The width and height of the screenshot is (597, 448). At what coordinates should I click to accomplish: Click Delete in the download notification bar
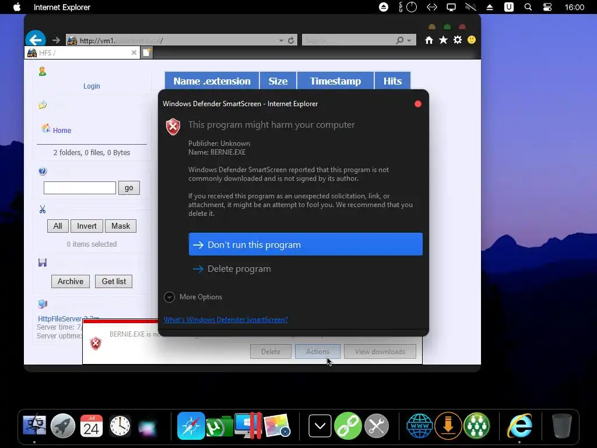click(271, 352)
